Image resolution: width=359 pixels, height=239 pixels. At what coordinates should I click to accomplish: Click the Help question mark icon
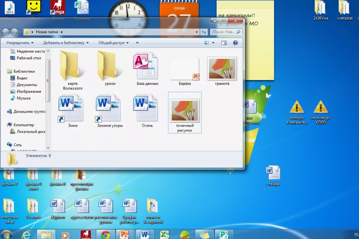coord(235,43)
